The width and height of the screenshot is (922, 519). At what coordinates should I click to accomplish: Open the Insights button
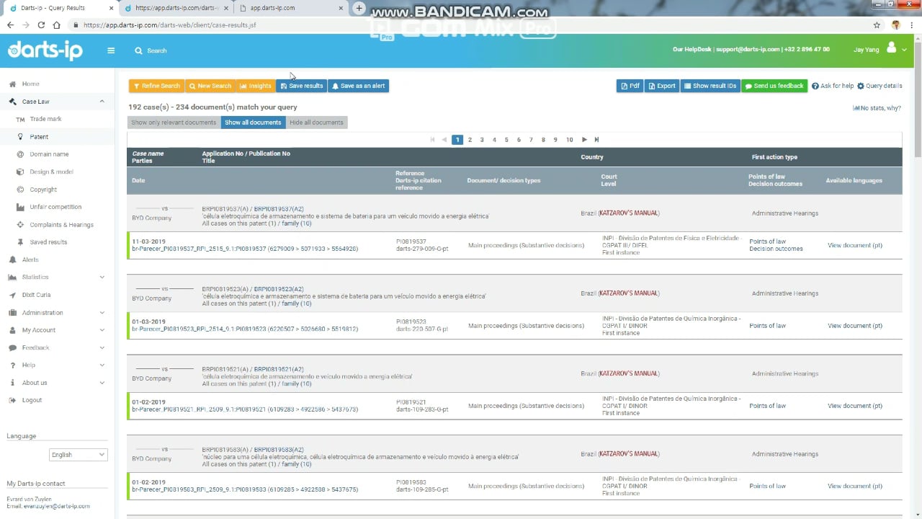256,86
